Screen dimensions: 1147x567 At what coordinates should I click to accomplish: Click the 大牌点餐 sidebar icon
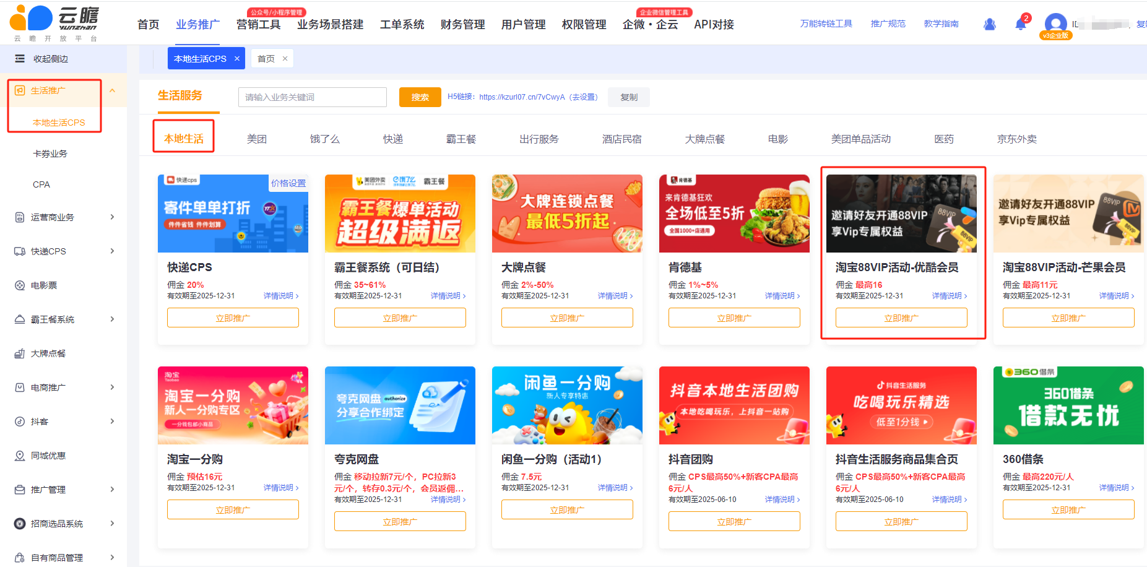pos(20,353)
